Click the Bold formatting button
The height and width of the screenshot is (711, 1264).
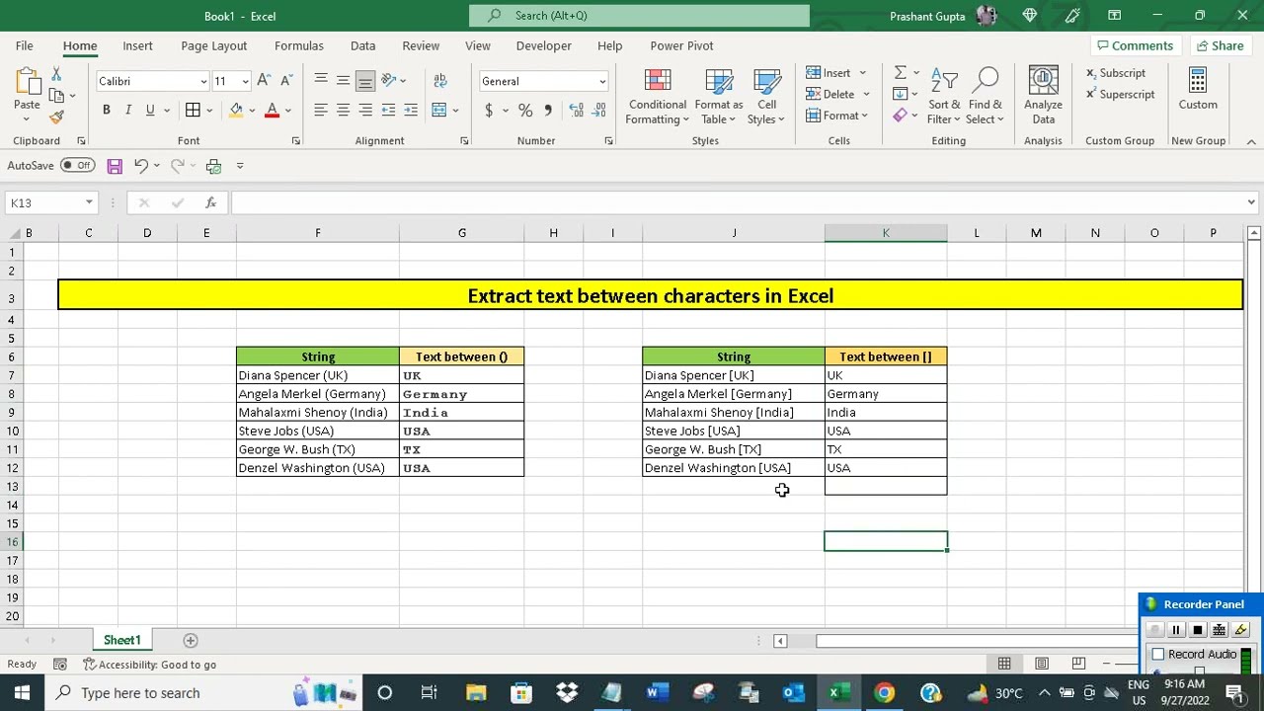click(x=106, y=110)
